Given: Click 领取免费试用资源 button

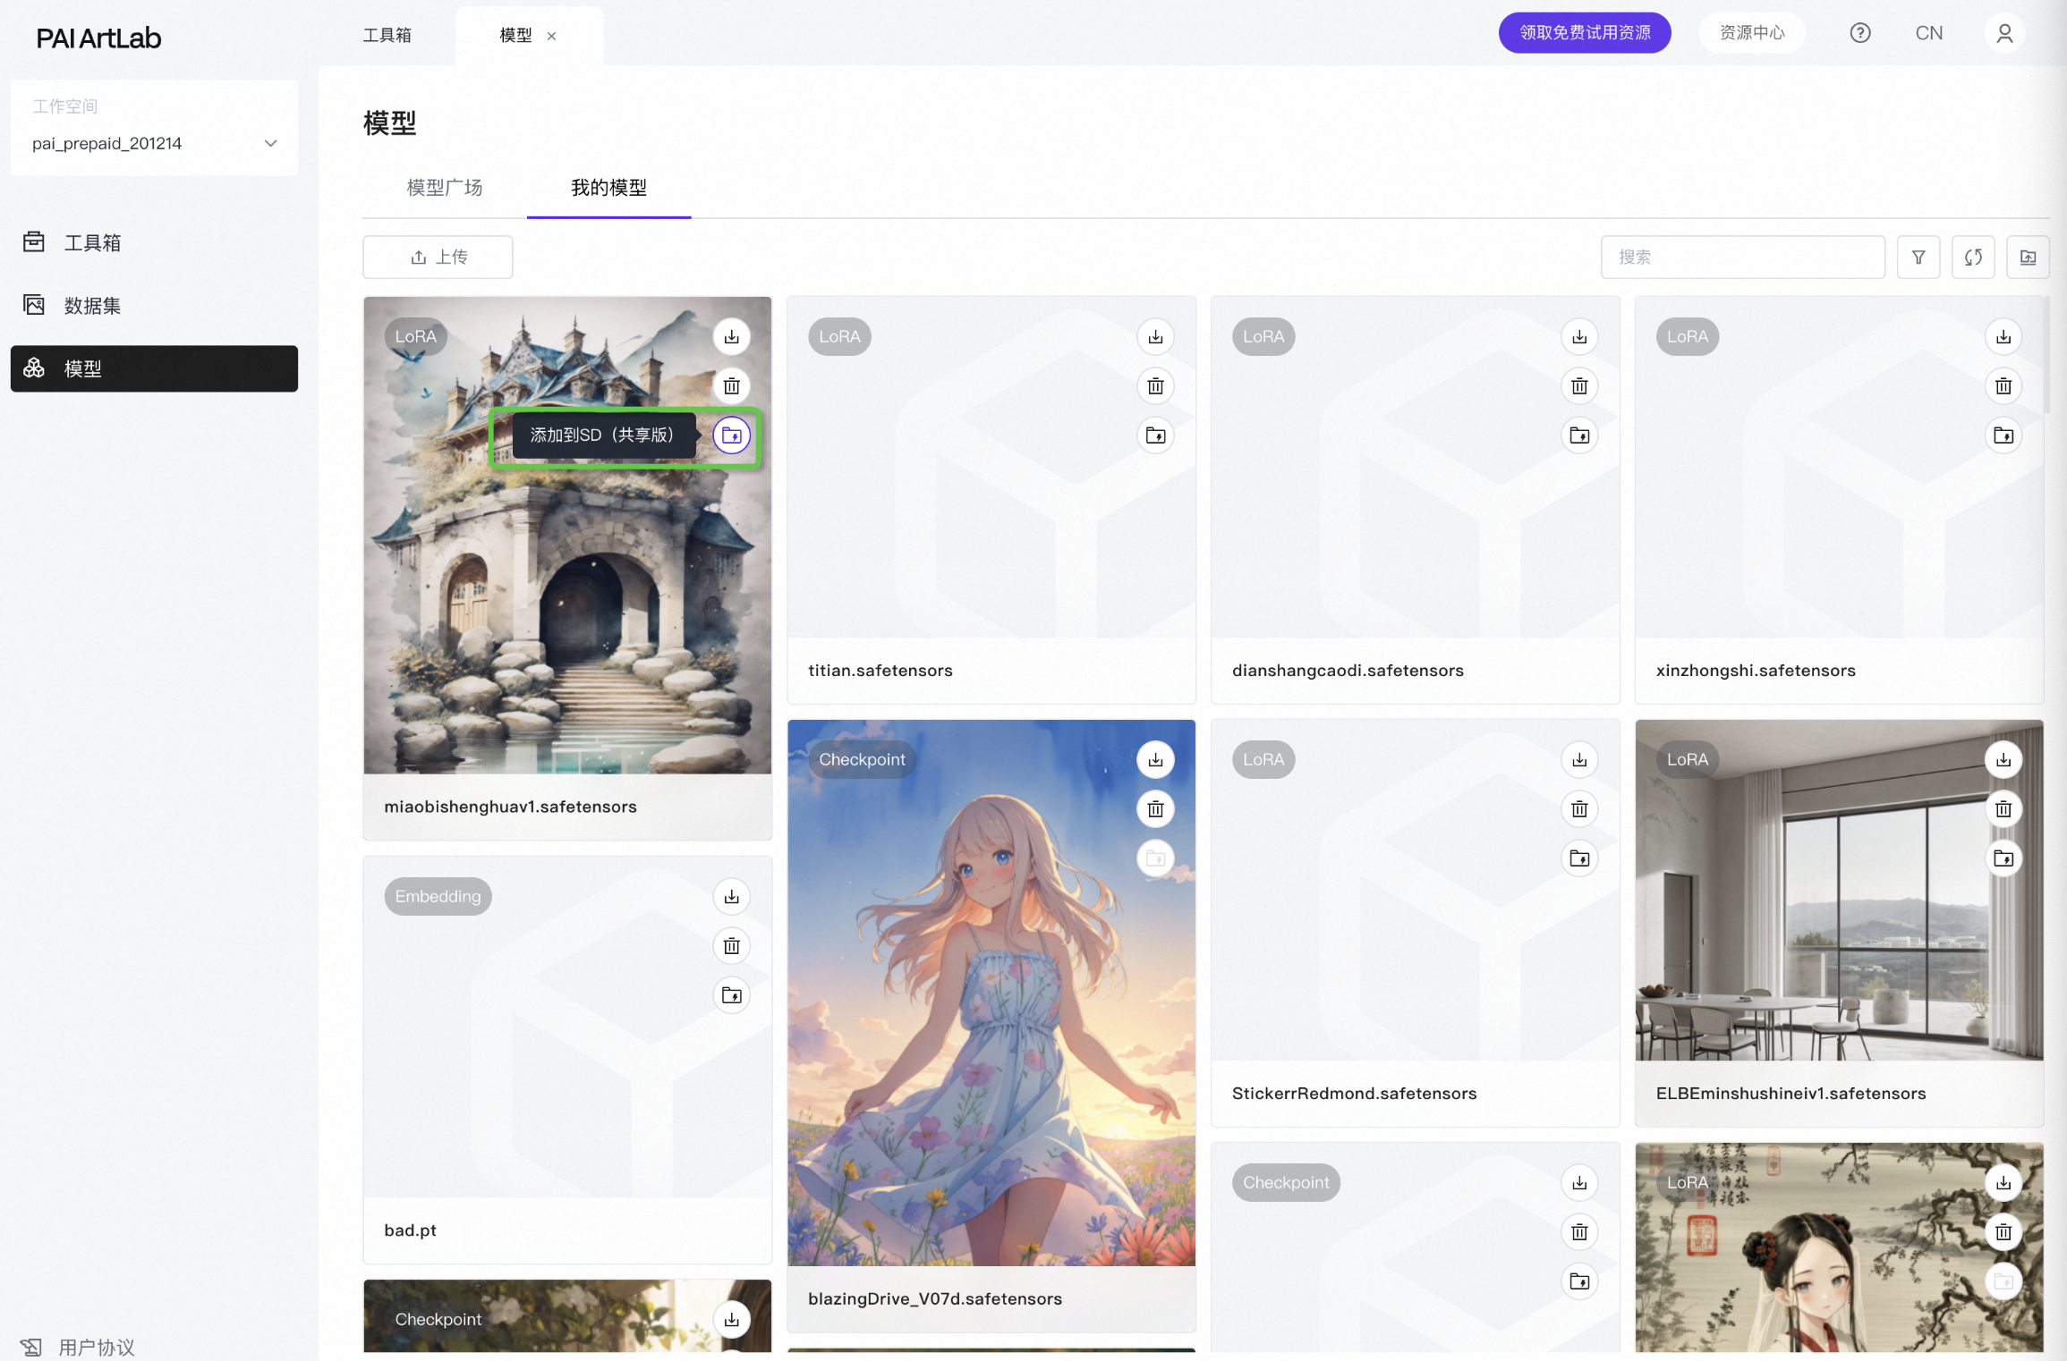Looking at the screenshot, I should pyautogui.click(x=1584, y=33).
